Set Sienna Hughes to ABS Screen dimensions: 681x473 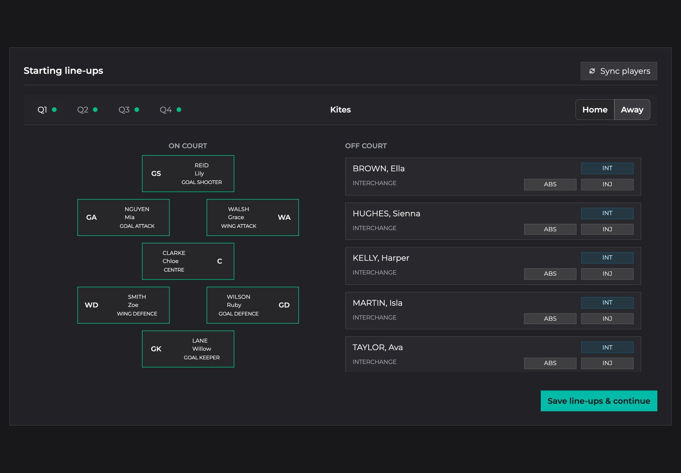550,229
